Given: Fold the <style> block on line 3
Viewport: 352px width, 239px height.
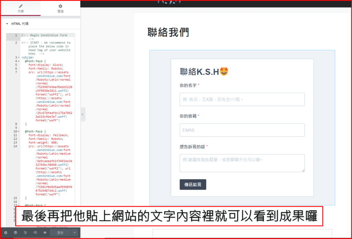Looking at the screenshot, I should click(19, 58).
